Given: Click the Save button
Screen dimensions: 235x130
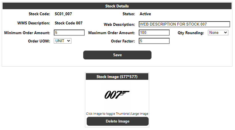Looking at the screenshot, I should pyautogui.click(x=117, y=55).
